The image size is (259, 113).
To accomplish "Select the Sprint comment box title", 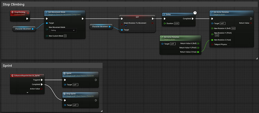I will (7, 66).
